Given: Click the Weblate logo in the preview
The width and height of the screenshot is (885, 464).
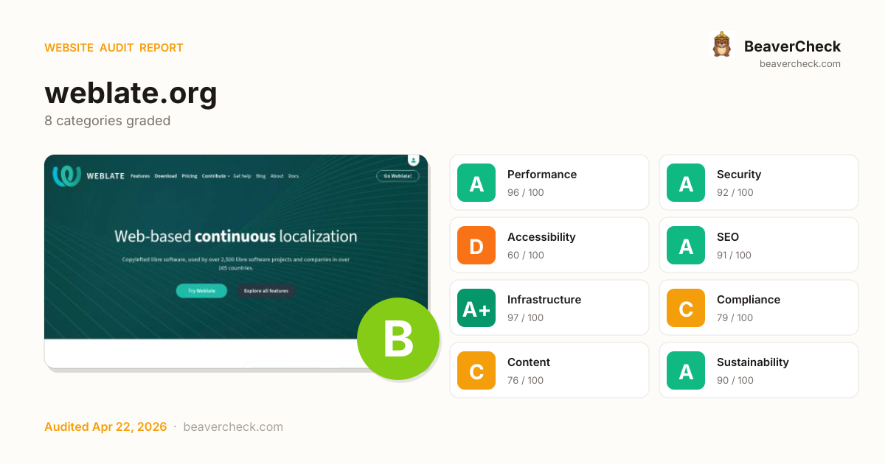Looking at the screenshot, I should click(x=66, y=176).
